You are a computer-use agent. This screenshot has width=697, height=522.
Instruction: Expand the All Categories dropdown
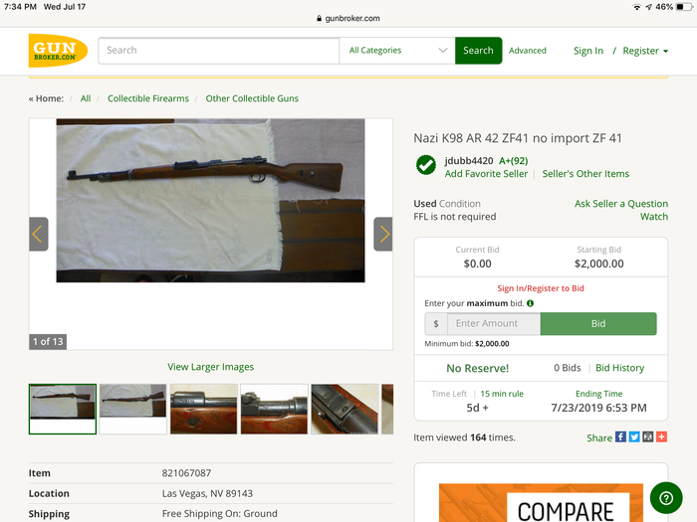397,51
